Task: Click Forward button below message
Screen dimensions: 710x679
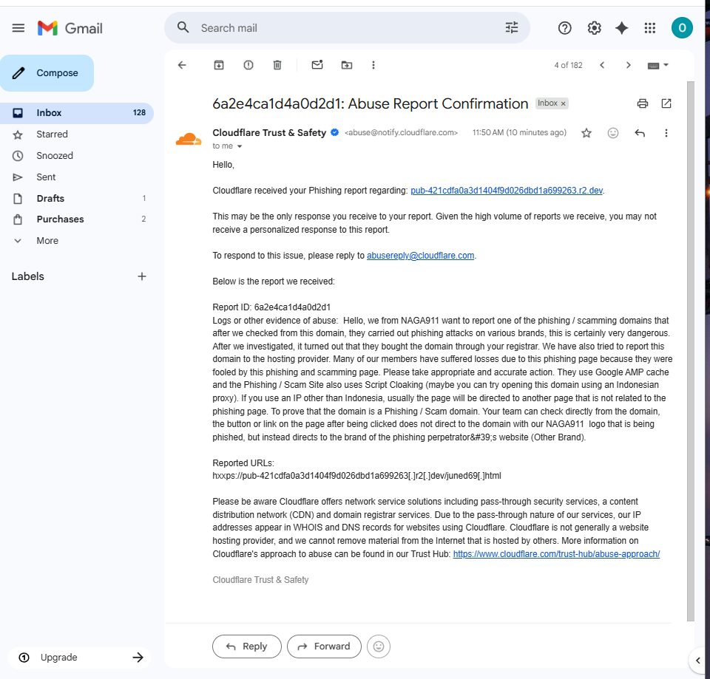Action: point(324,646)
